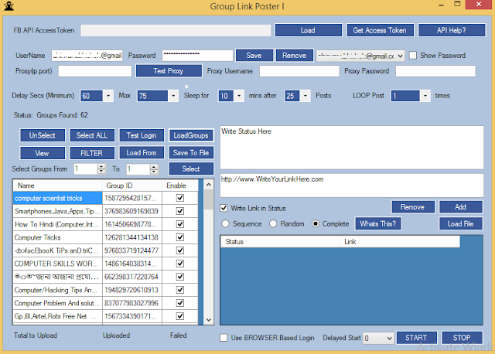
Task: Click LoadGroups button
Action: [191, 135]
